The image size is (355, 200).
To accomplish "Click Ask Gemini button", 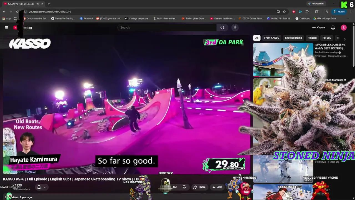I will tap(316, 4).
